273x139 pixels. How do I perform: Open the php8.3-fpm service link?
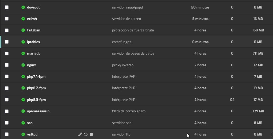36,100
